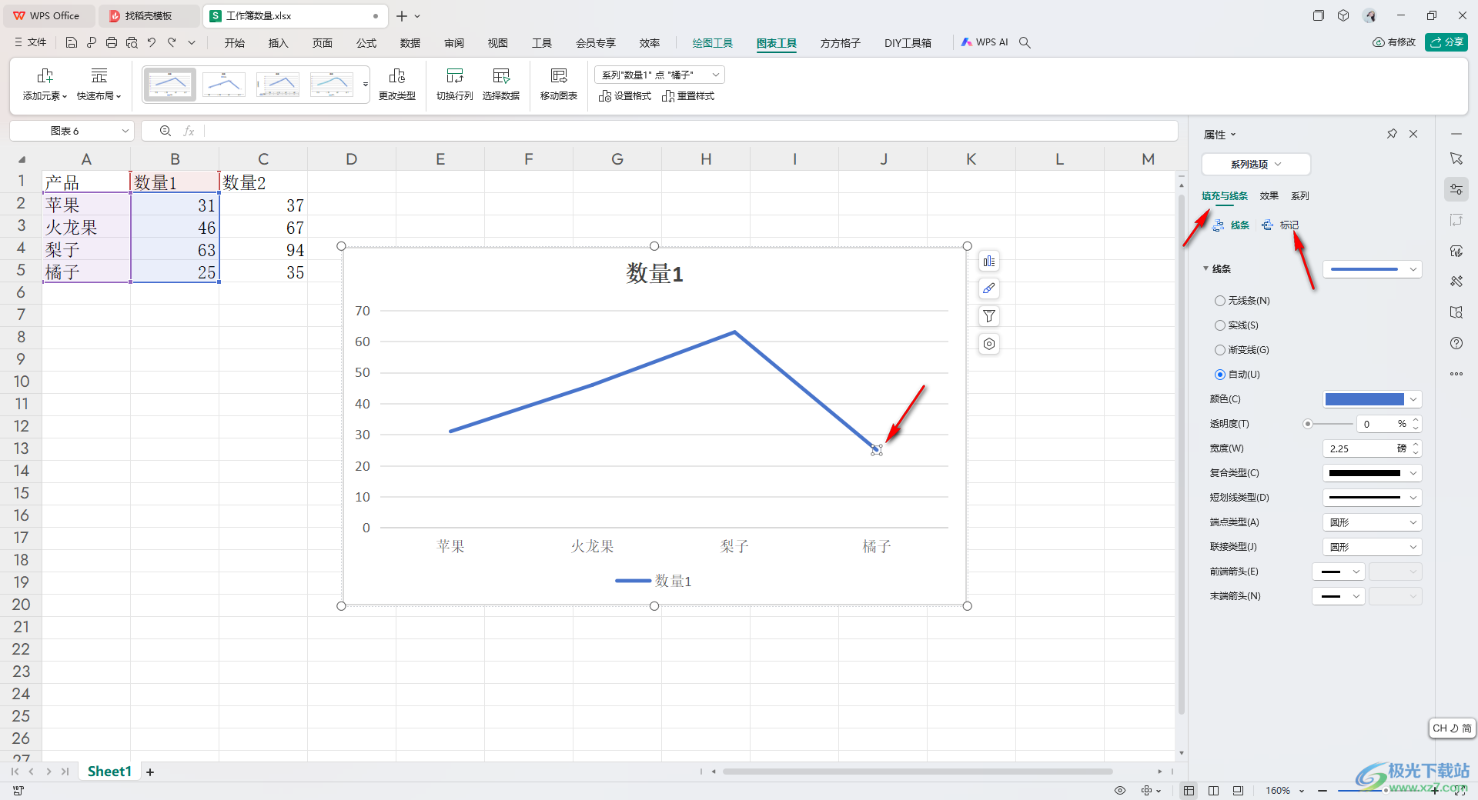
Task: Open Quick Layout icon
Action: (x=99, y=75)
